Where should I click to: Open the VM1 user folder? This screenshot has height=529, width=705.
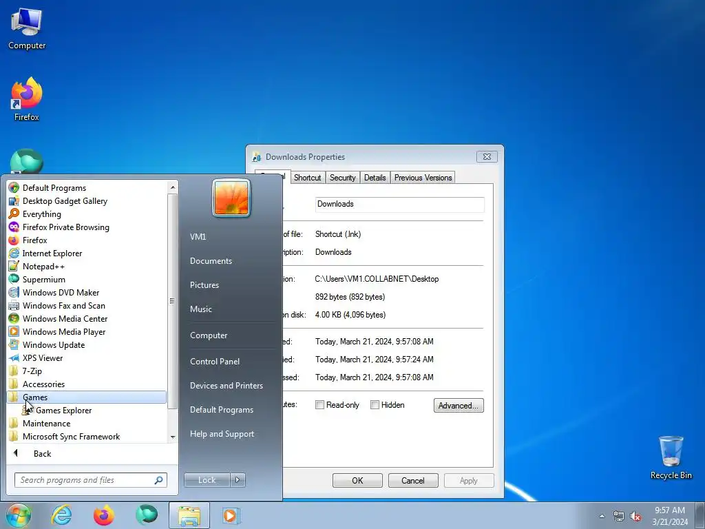tap(198, 237)
